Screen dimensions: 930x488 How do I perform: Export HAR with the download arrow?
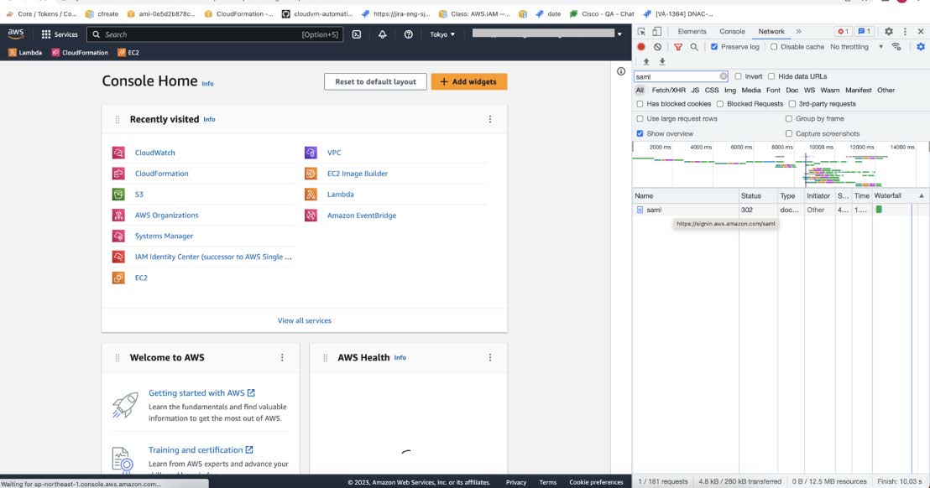[x=662, y=61]
